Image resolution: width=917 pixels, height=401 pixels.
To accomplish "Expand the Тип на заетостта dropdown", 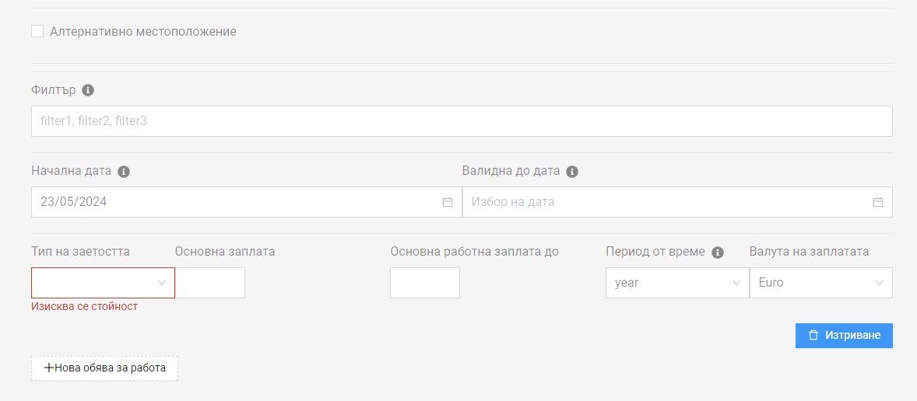I will pyautogui.click(x=103, y=283).
